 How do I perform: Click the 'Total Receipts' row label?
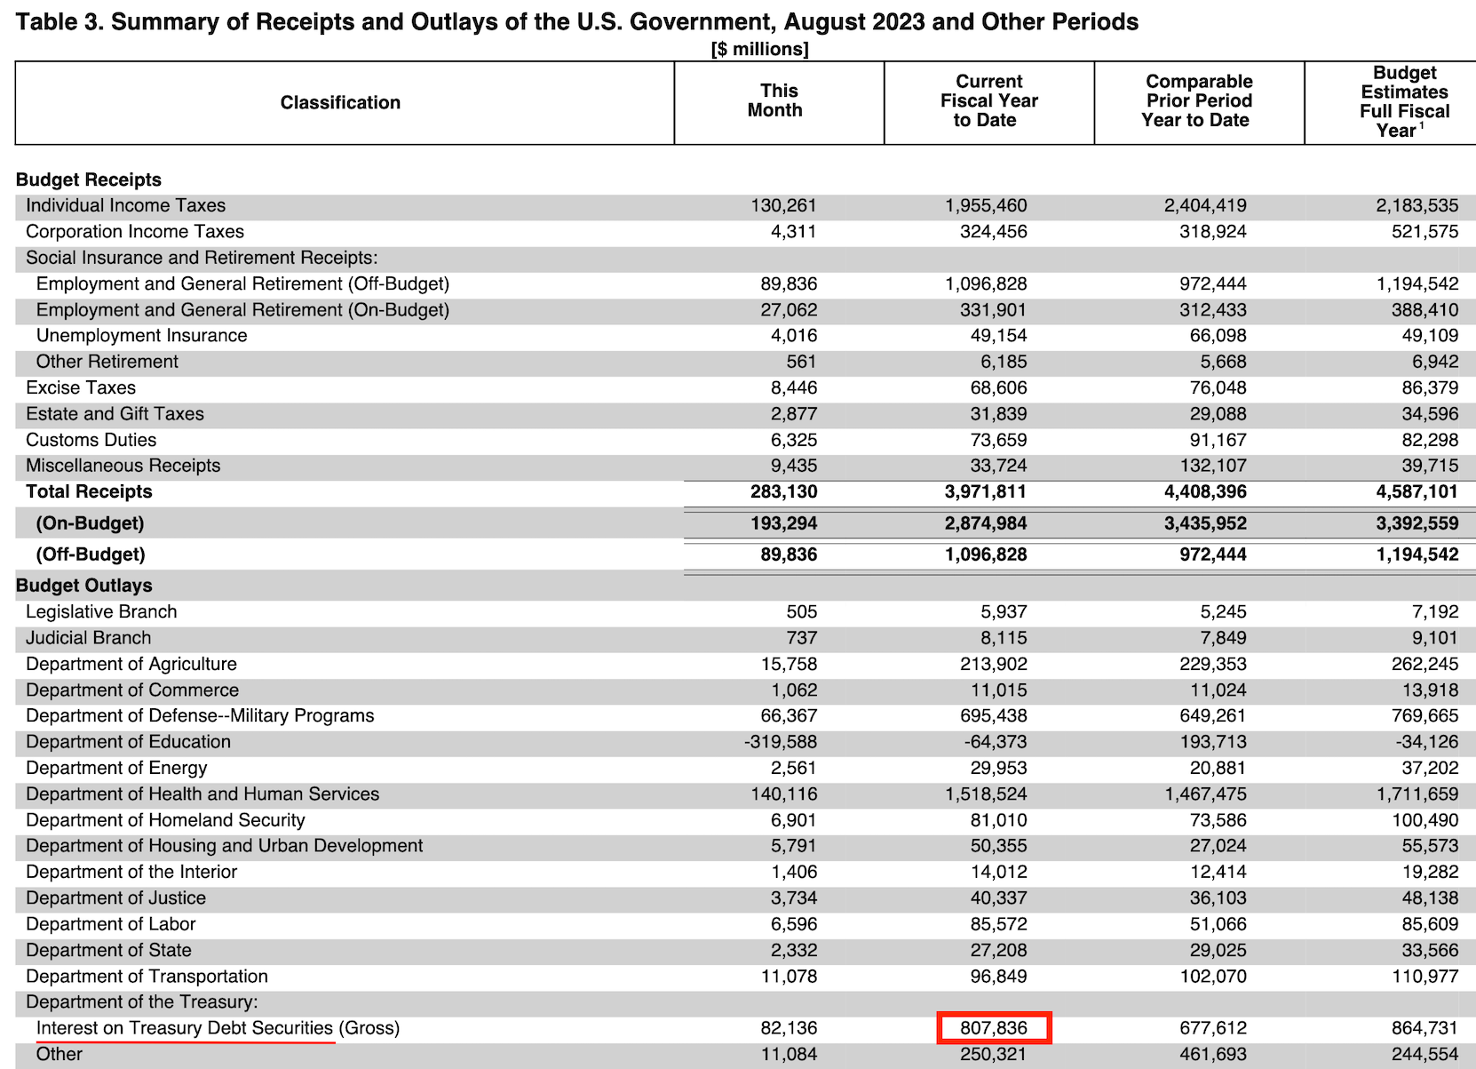pyautogui.click(x=89, y=491)
